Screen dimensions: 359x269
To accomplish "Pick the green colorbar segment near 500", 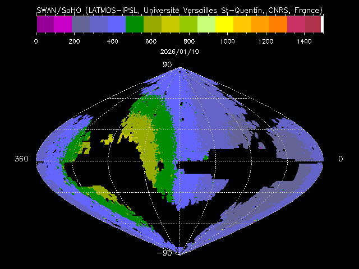I will click(x=135, y=24).
